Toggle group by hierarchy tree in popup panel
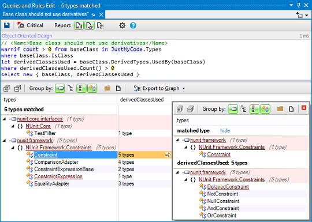312x222 pixels. coord(244,109)
